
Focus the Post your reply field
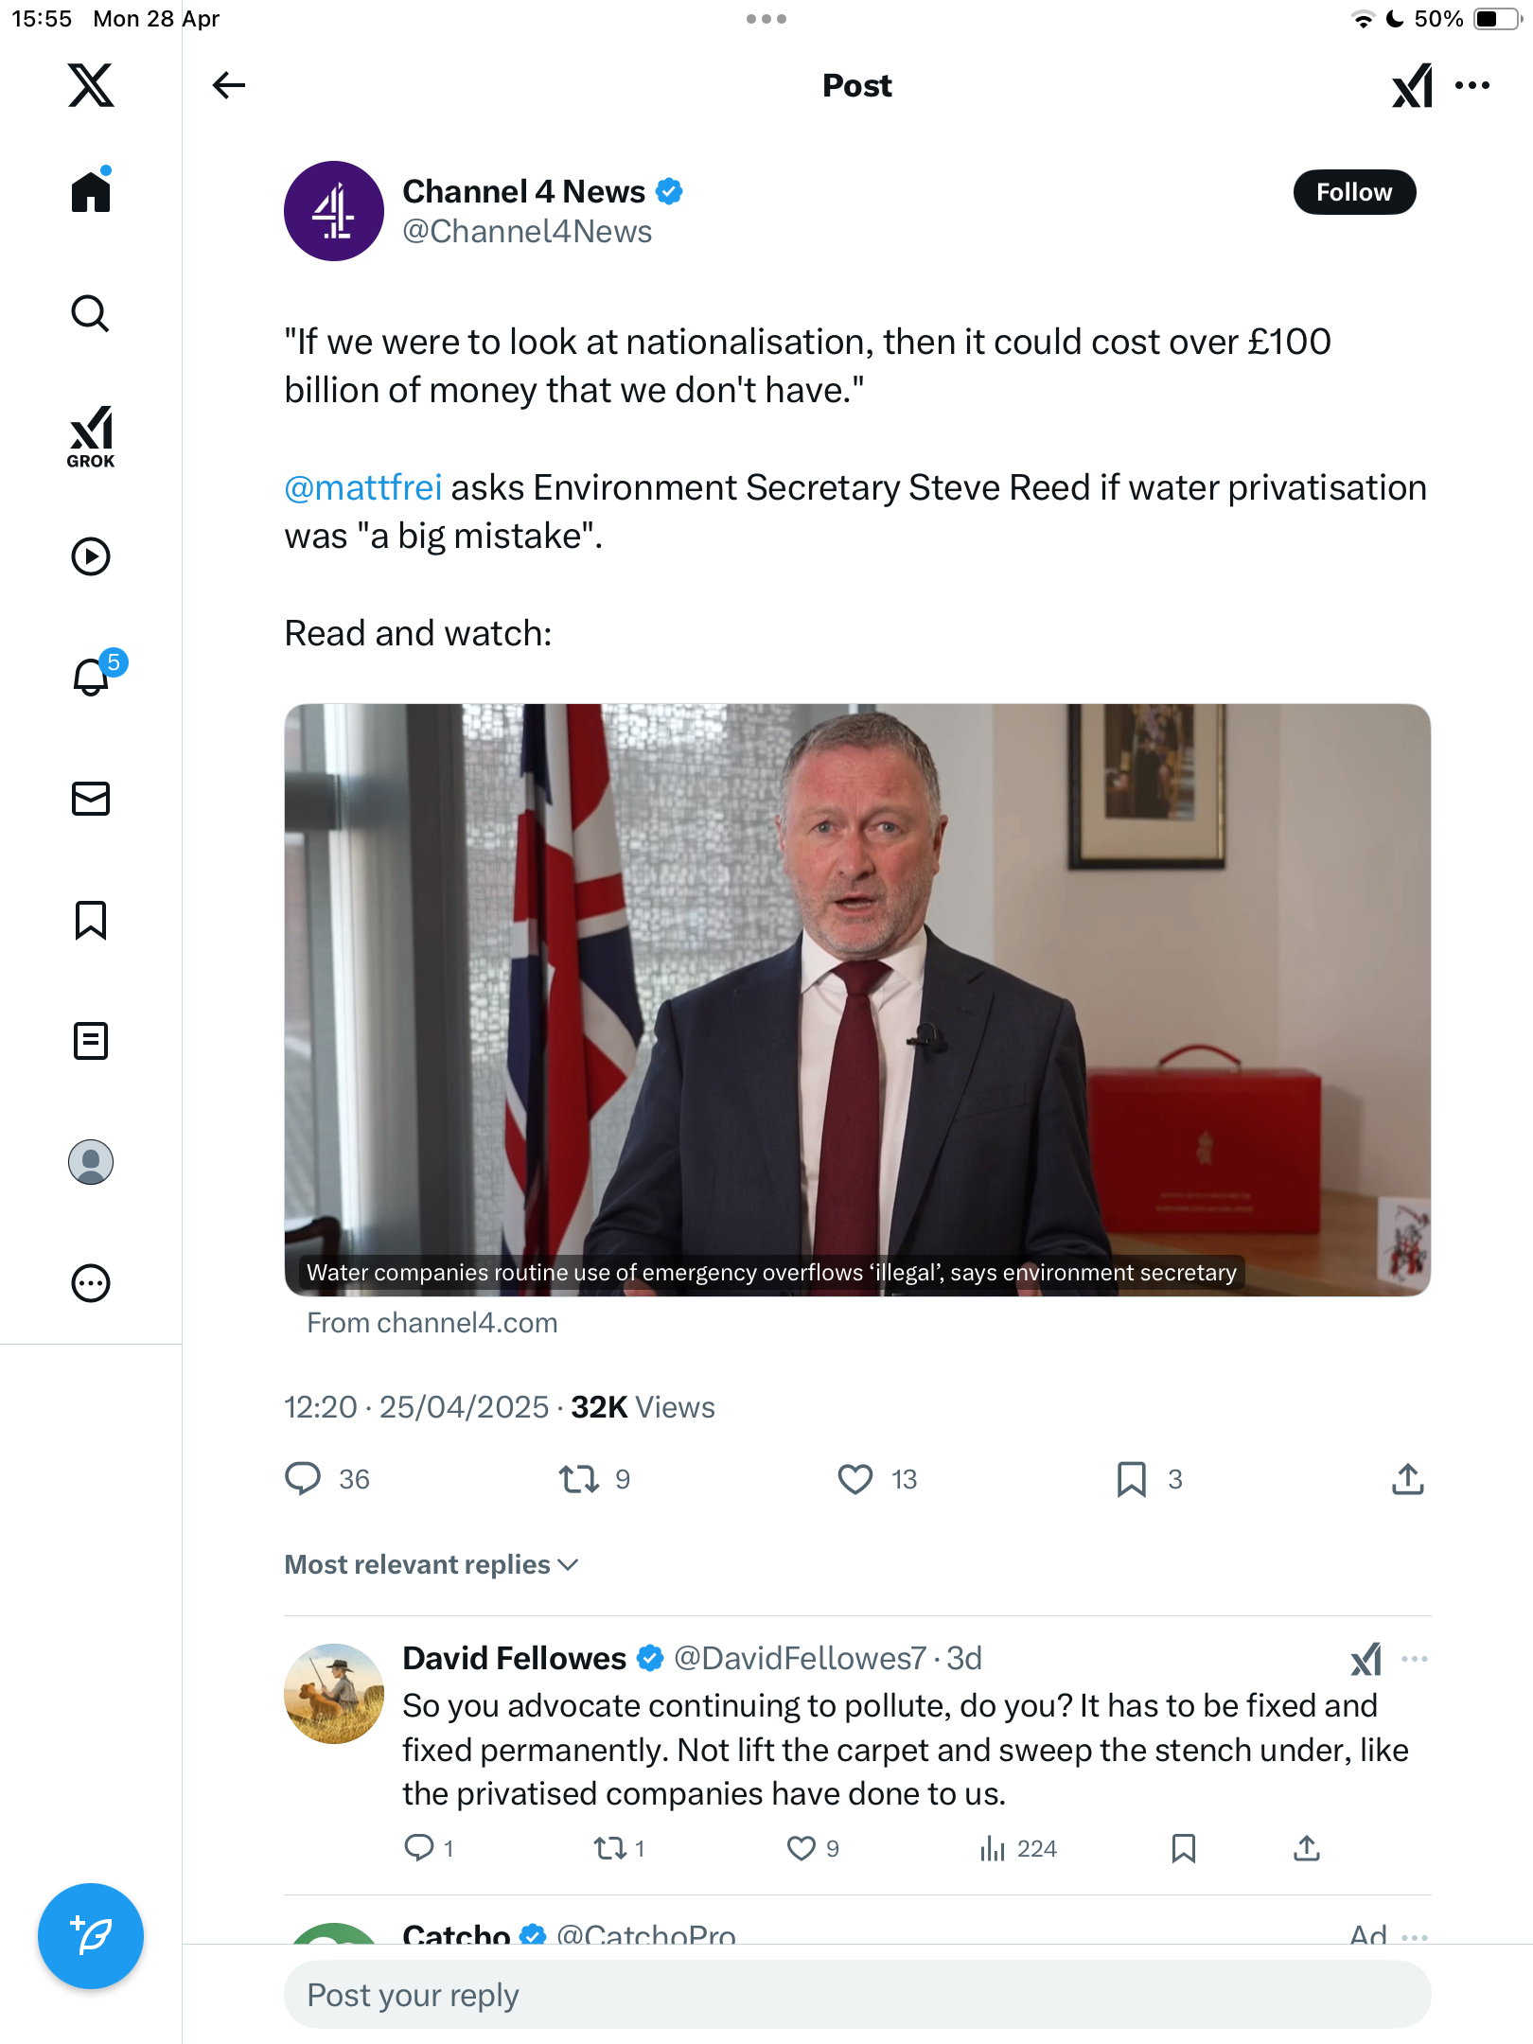[x=857, y=1994]
